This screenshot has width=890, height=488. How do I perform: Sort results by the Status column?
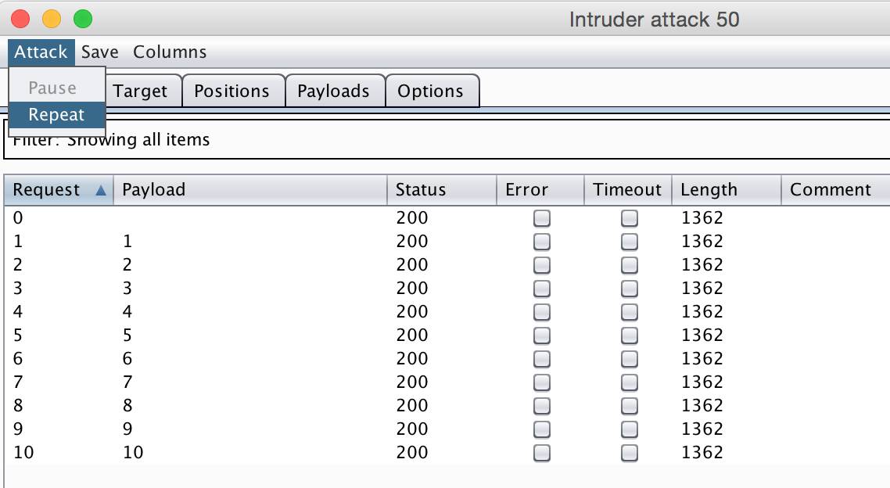[421, 190]
